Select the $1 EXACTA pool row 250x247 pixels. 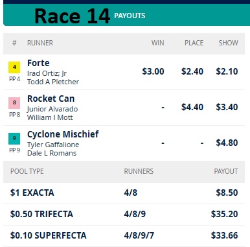[x=124, y=193]
